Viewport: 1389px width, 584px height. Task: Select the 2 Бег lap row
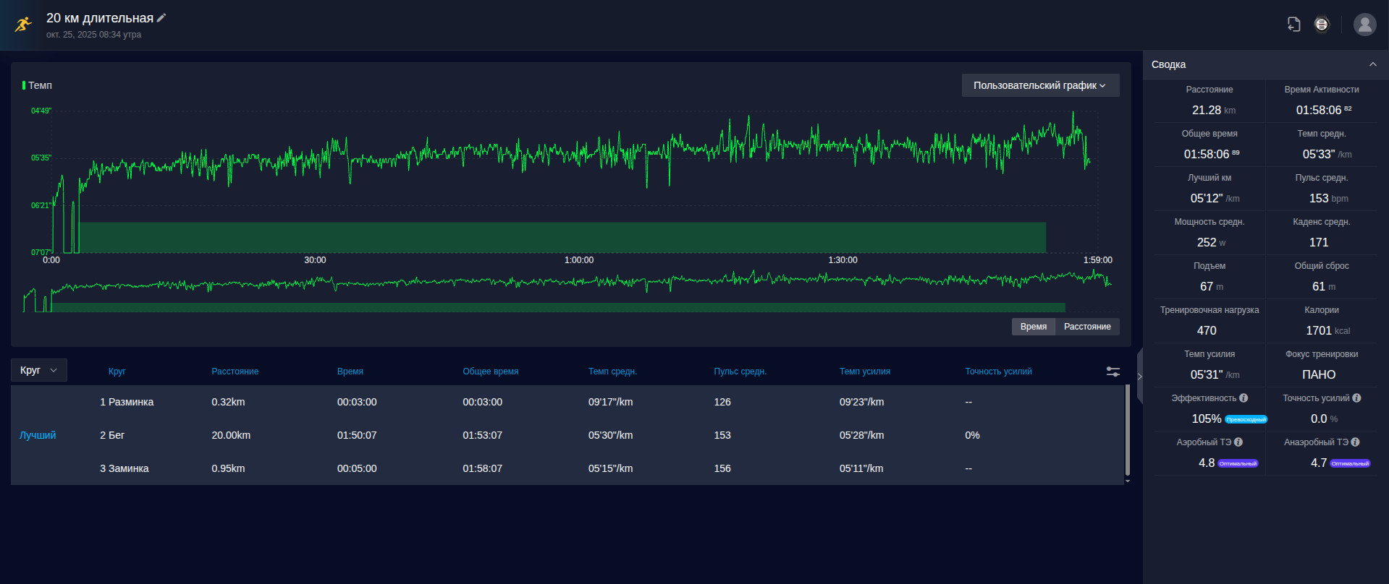point(567,435)
